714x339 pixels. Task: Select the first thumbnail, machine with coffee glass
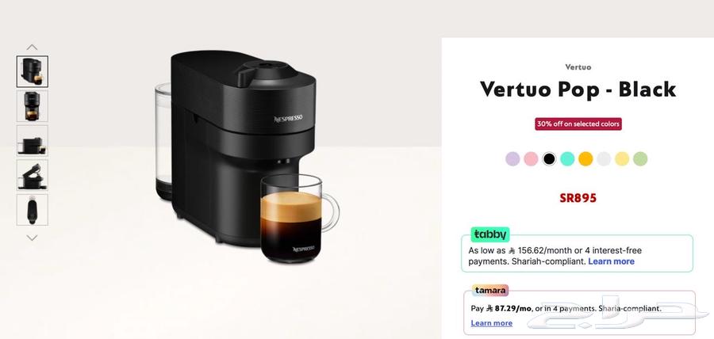point(33,72)
